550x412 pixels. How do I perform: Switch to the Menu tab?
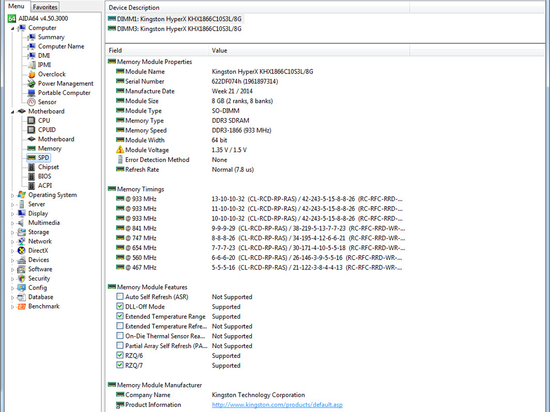point(16,6)
